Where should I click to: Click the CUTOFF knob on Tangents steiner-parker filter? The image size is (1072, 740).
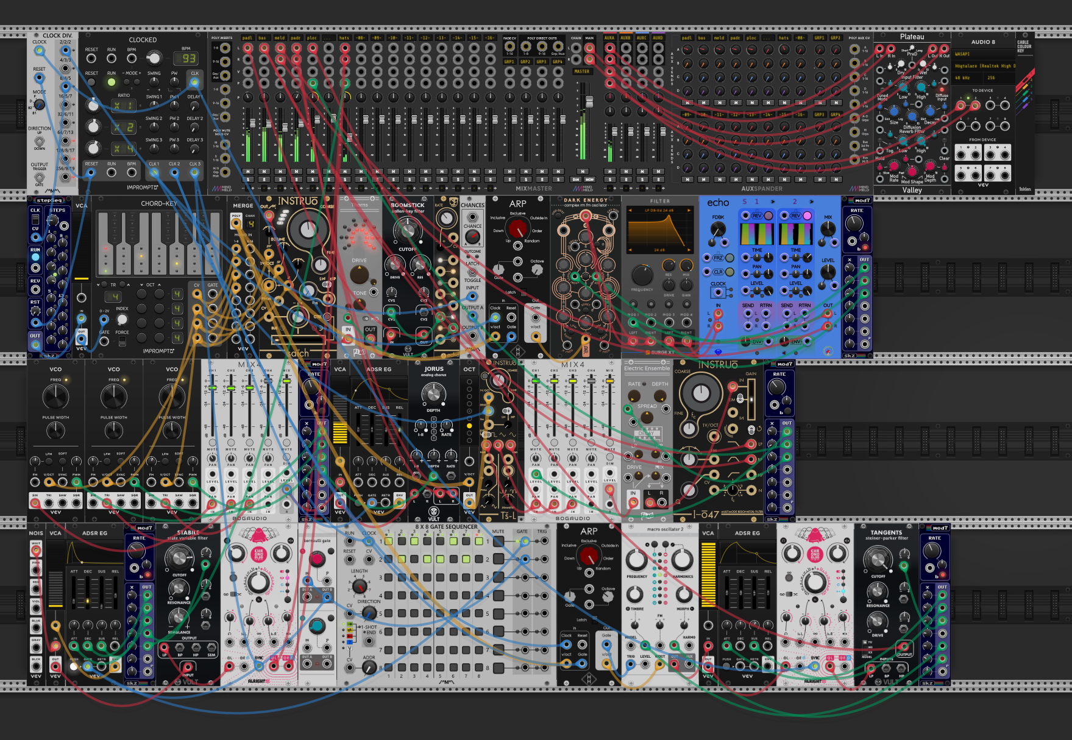click(878, 558)
